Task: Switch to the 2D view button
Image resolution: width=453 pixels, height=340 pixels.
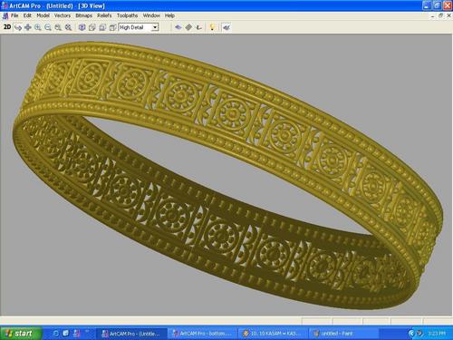Action: [7, 27]
